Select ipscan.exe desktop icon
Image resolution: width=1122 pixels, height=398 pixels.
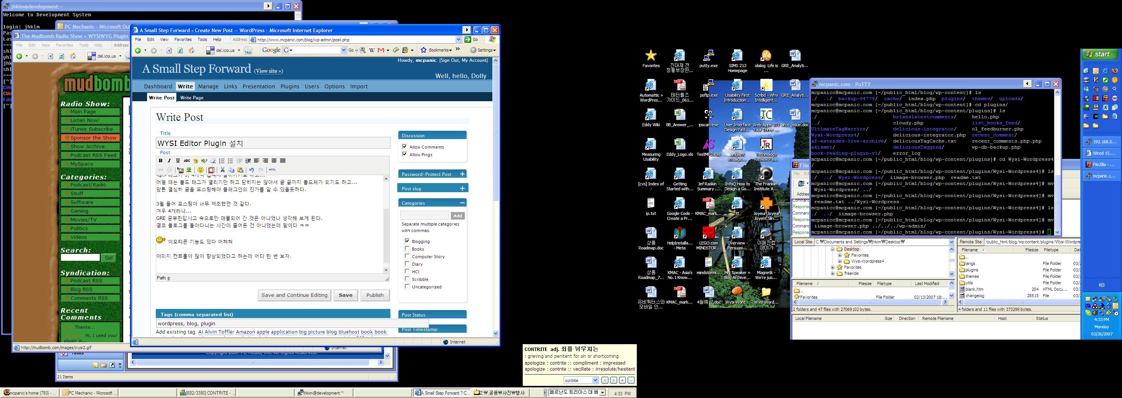pos(708,118)
